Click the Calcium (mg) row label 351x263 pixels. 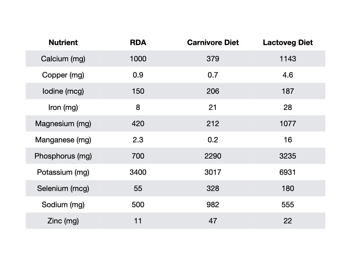pos(63,59)
